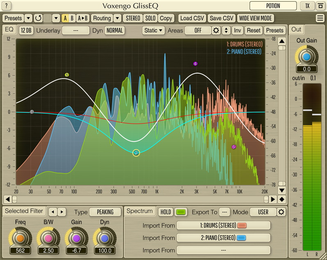Click the B/W knob
The width and height of the screenshot is (327, 260).
48,238
